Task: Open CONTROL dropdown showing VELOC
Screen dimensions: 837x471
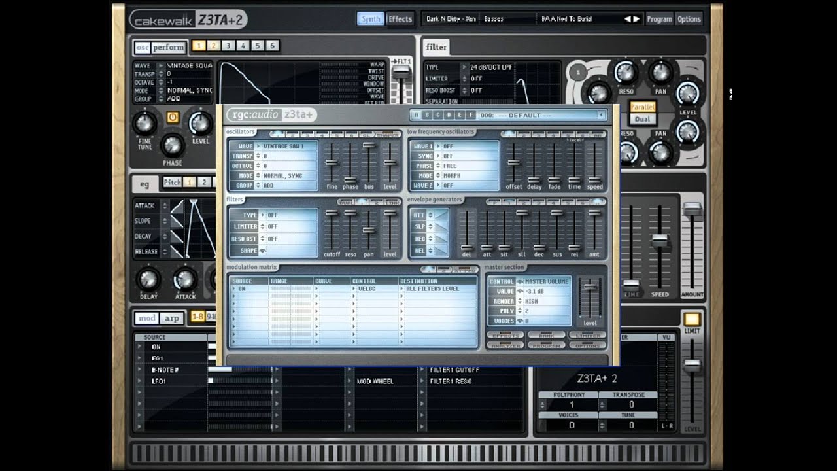Action: coord(354,288)
